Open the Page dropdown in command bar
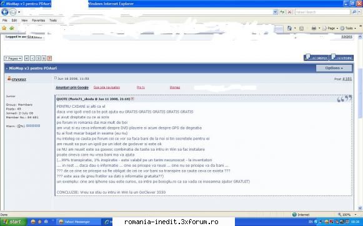The width and height of the screenshot is (363, 226). pos(331,28)
